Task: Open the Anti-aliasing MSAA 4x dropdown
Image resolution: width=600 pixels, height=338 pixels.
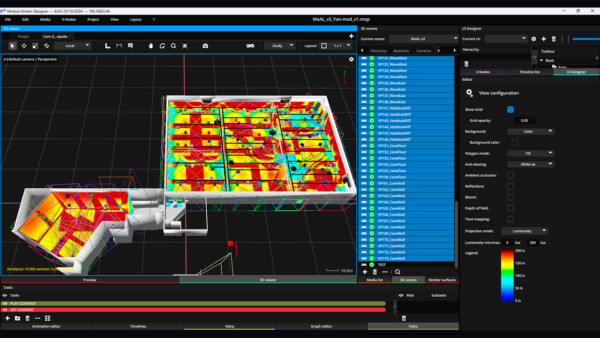Action: click(x=531, y=164)
